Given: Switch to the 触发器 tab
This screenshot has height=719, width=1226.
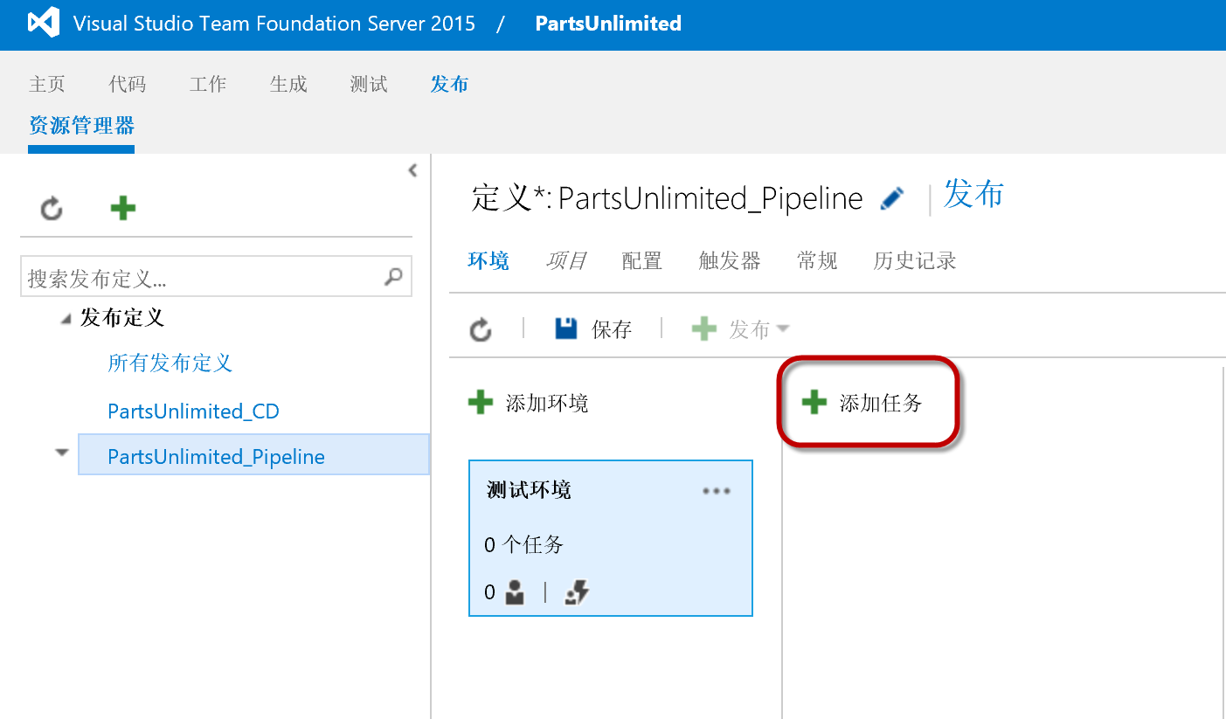Looking at the screenshot, I should pos(730,260).
